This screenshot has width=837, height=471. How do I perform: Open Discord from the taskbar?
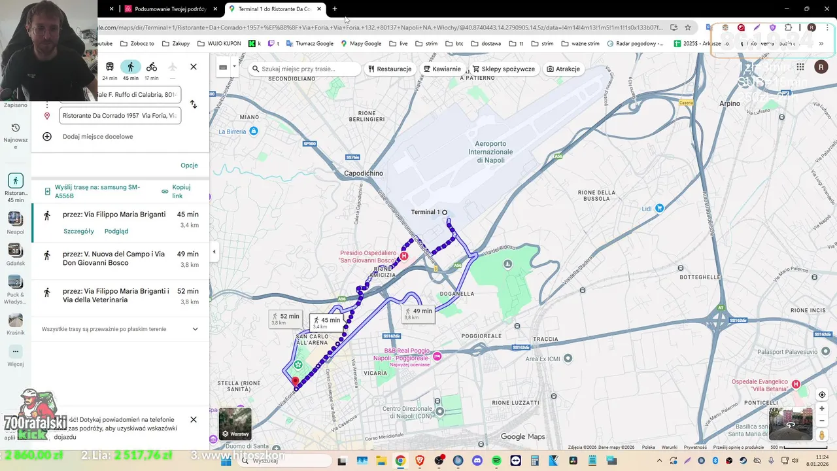[477, 461]
